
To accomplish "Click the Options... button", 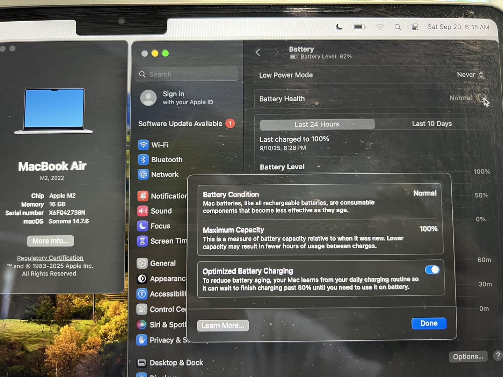I will [x=468, y=356].
